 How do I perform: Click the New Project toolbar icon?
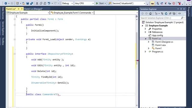[x=17, y=3]
